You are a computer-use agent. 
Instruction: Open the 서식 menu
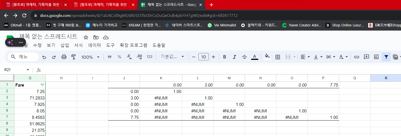tap(79, 45)
